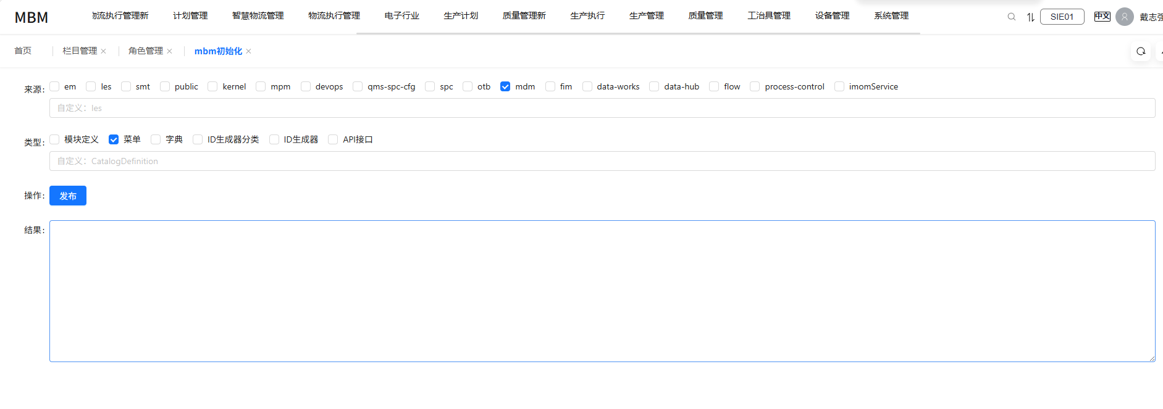The height and width of the screenshot is (409, 1163).
Task: Focus the custom type CatalogDefinition input
Action: 602,161
